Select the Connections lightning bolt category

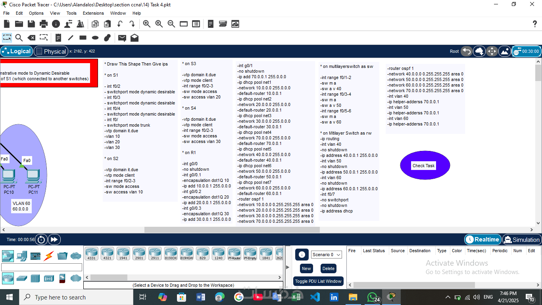click(x=49, y=255)
